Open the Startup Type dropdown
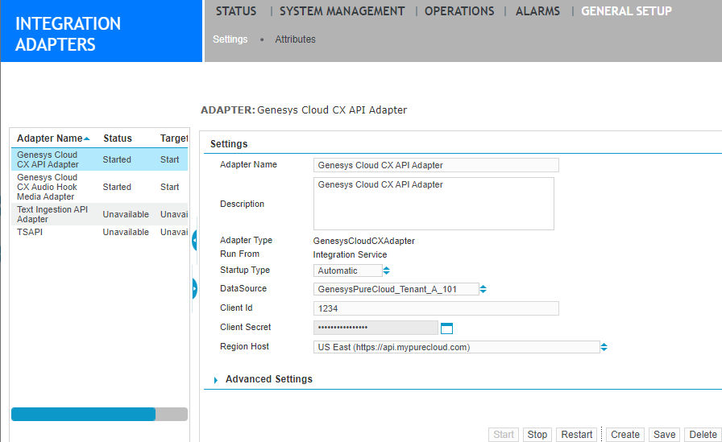This screenshot has height=442, width=722. [x=347, y=271]
